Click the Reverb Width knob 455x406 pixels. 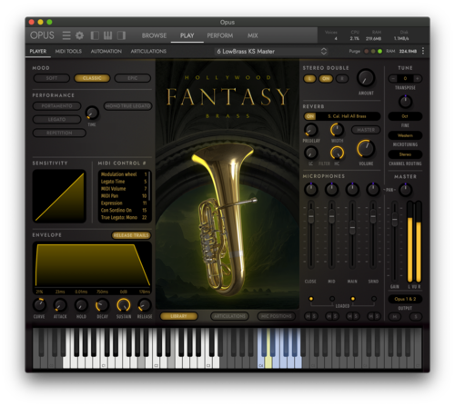[337, 130]
